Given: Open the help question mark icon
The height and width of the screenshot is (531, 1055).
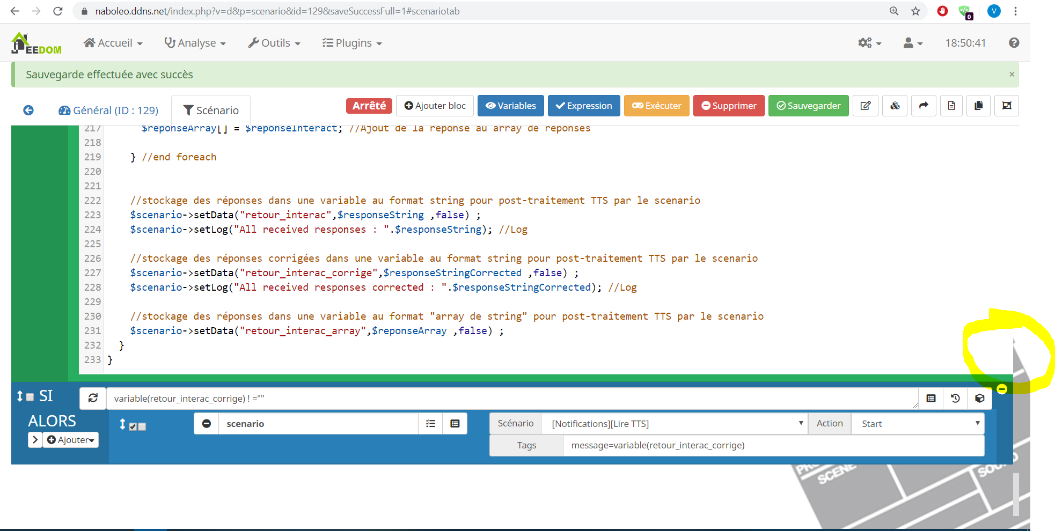Looking at the screenshot, I should click(x=1014, y=43).
